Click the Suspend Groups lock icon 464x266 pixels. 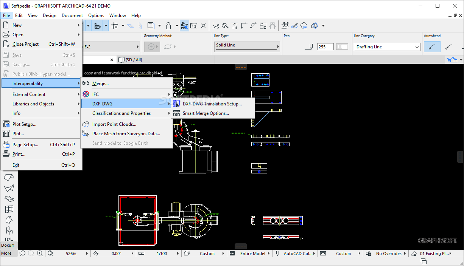tap(169, 26)
